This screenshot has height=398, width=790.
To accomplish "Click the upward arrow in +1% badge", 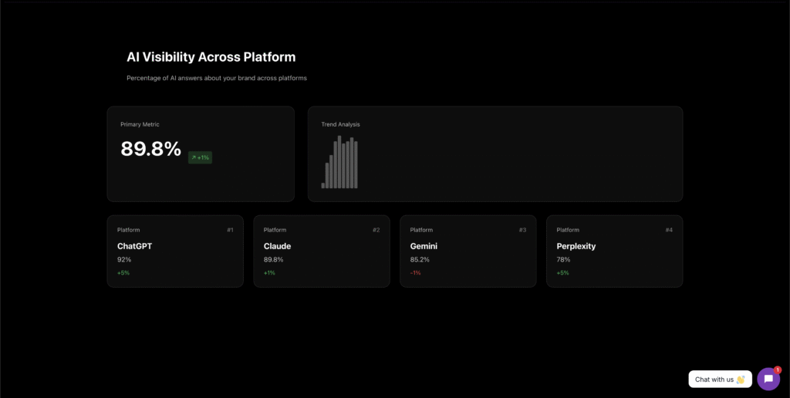I will point(194,157).
